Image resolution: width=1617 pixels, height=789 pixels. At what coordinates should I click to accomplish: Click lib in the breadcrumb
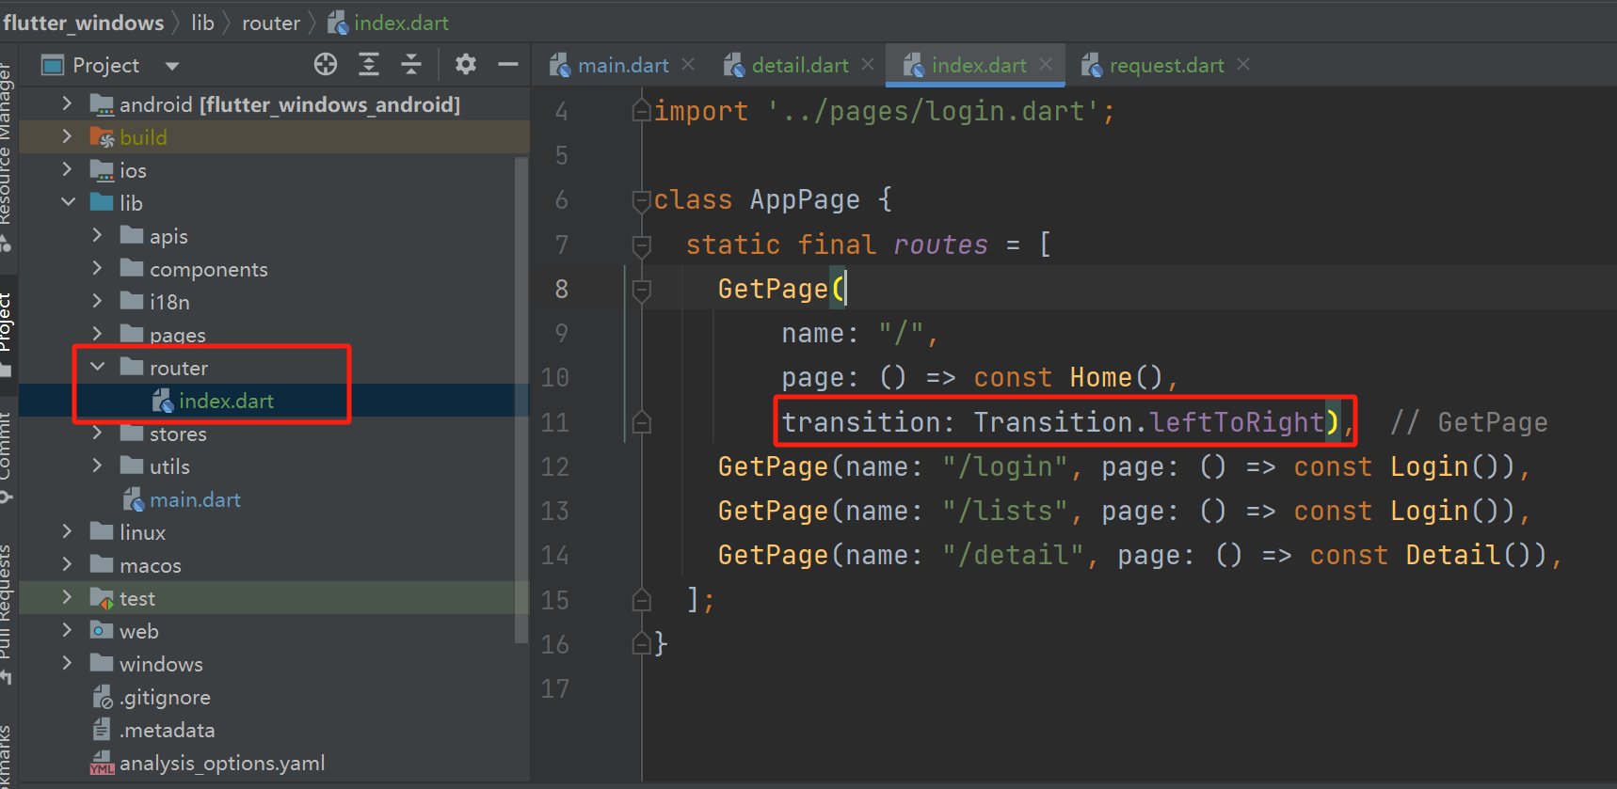pyautogui.click(x=202, y=23)
